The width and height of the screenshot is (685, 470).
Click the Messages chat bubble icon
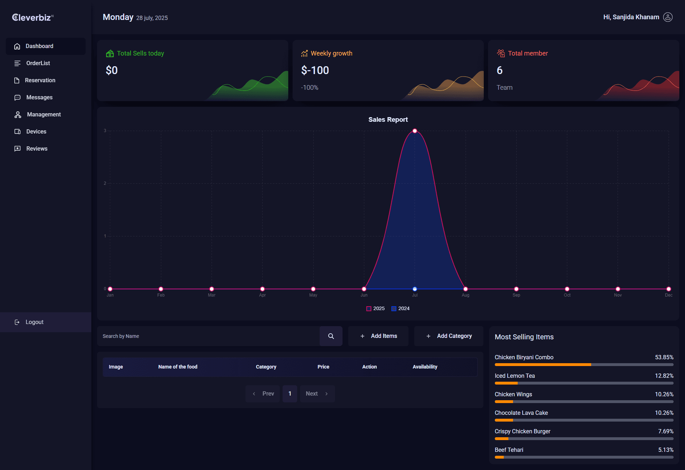coord(17,98)
